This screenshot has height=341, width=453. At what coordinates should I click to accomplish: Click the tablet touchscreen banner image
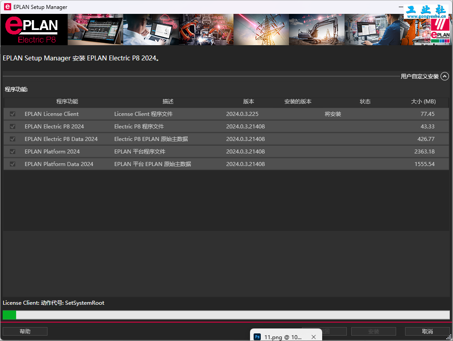(95, 30)
